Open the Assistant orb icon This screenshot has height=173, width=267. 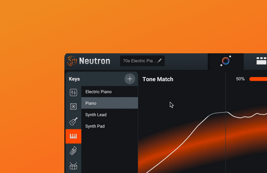(x=226, y=61)
